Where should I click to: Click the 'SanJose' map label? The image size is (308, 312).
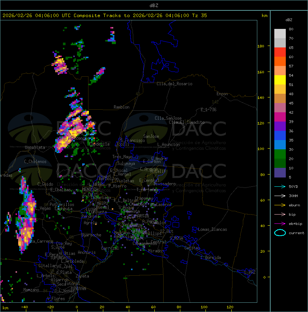point(151,136)
